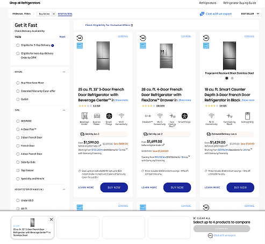Click Wi-Fi Connectivity icon on 25 cu. ft. card
Image resolution: width=265 pixels, height=244 pixels.
121,116
